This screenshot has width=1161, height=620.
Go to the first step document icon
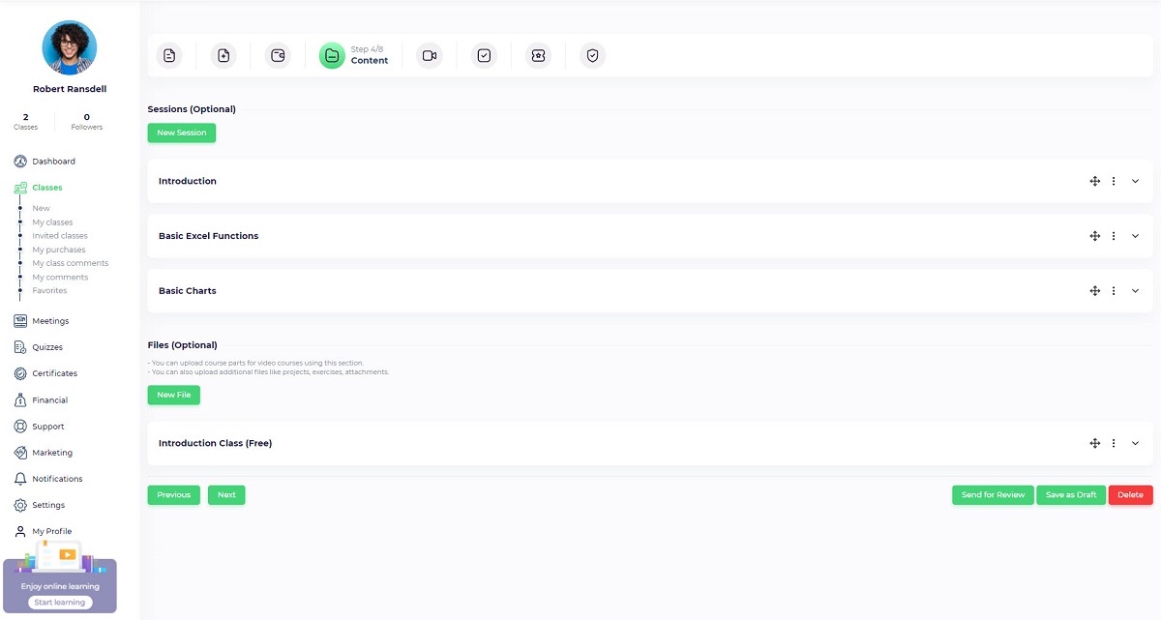169,56
